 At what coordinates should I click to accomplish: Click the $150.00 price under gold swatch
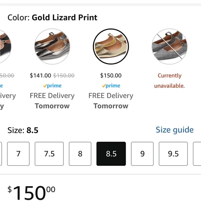111,76
